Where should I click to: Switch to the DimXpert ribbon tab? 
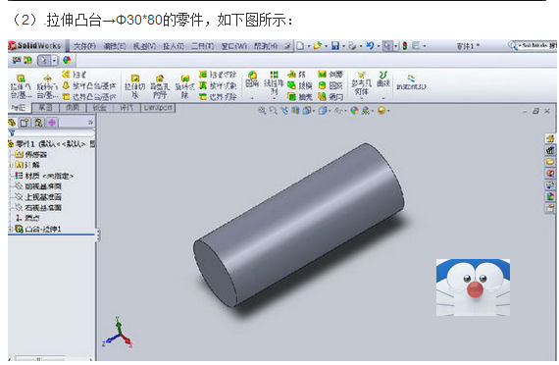[x=158, y=107]
